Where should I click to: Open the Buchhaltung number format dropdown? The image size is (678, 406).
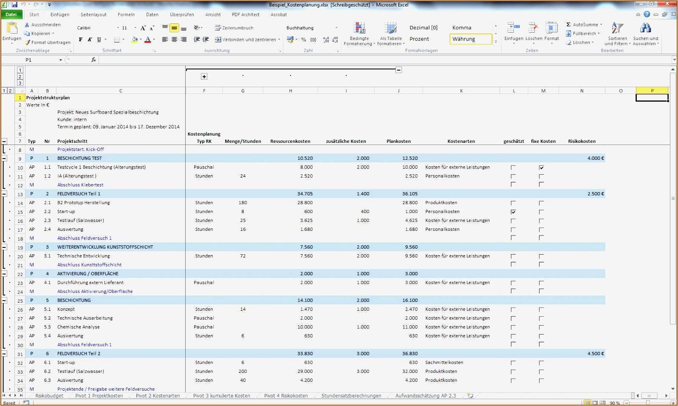[336, 28]
